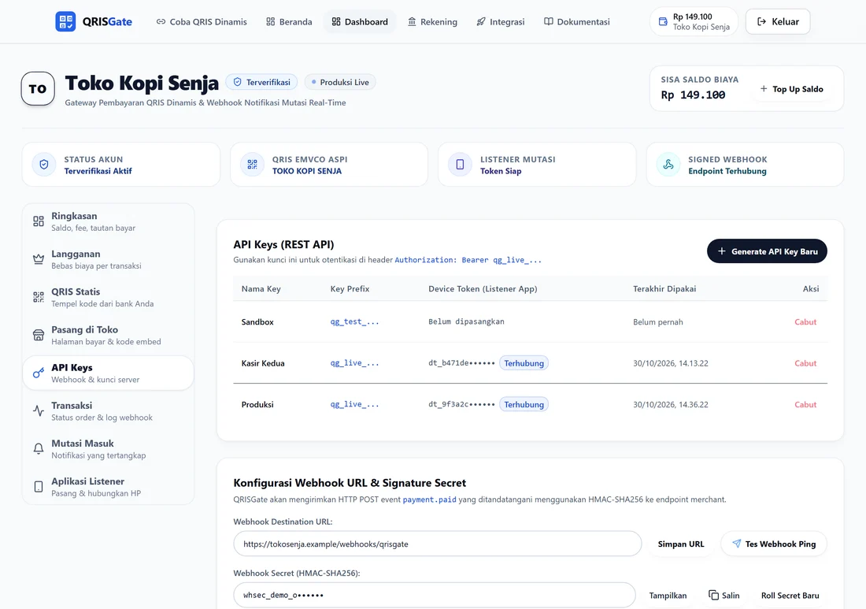The width and height of the screenshot is (866, 609).
Task: Click the QRISGate logo icon
Action: tap(65, 21)
